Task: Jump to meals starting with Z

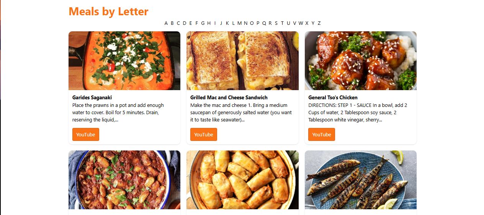Action: 319,23
